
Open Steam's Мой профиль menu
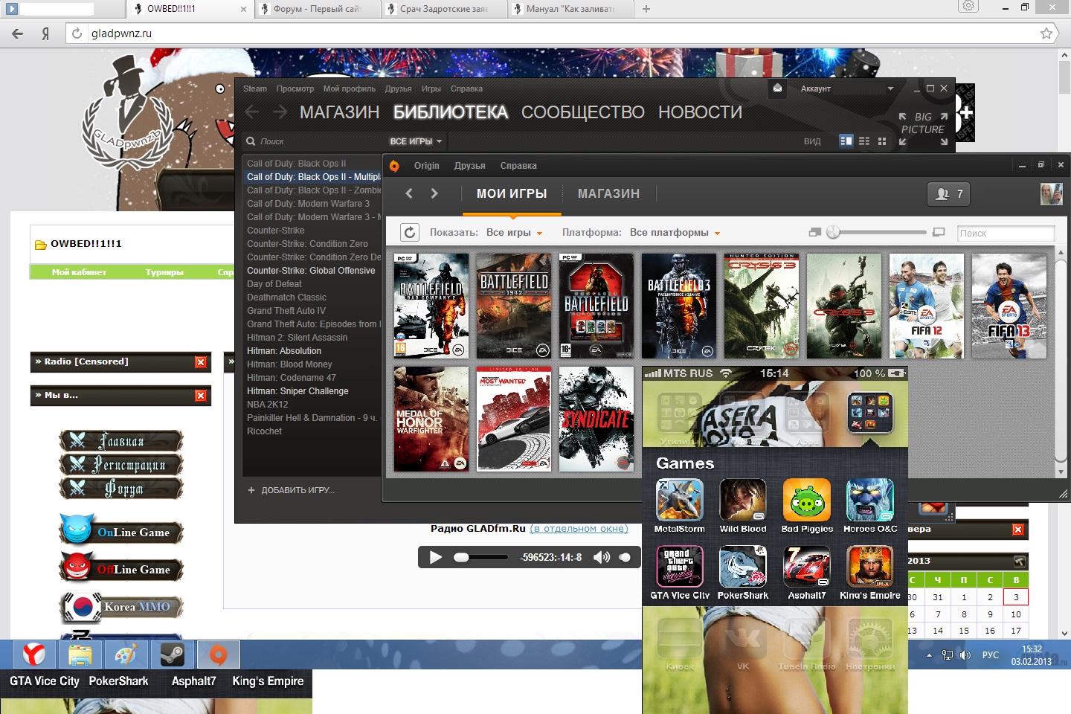click(x=350, y=89)
